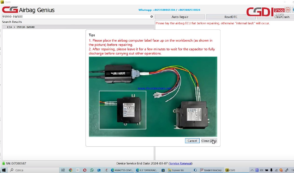Click the ReadDTC button
This screenshot has height=173, width=294.
231,17
